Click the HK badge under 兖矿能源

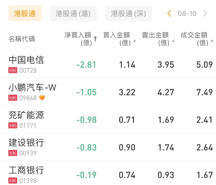(13, 125)
